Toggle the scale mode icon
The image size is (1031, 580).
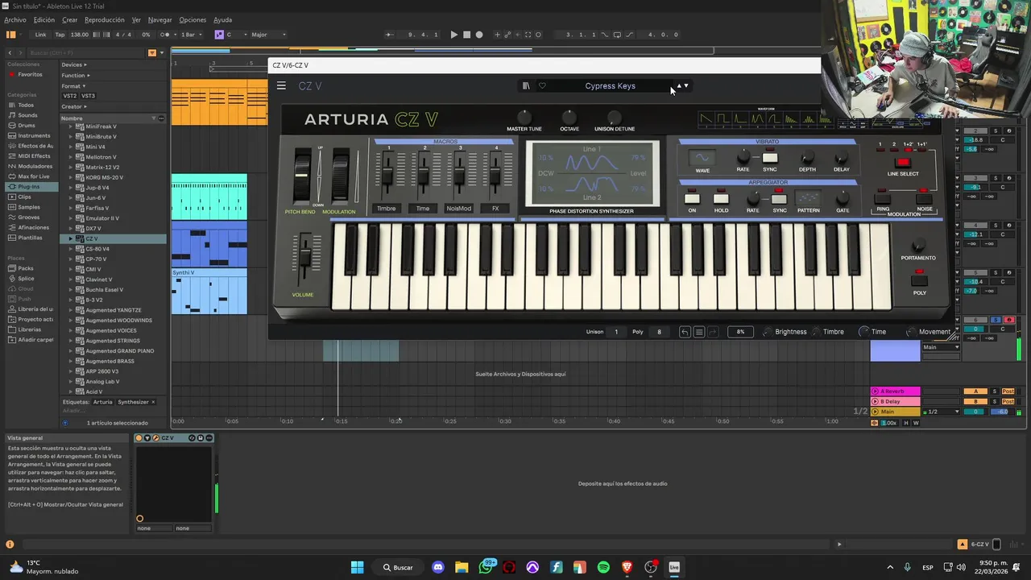[218, 35]
